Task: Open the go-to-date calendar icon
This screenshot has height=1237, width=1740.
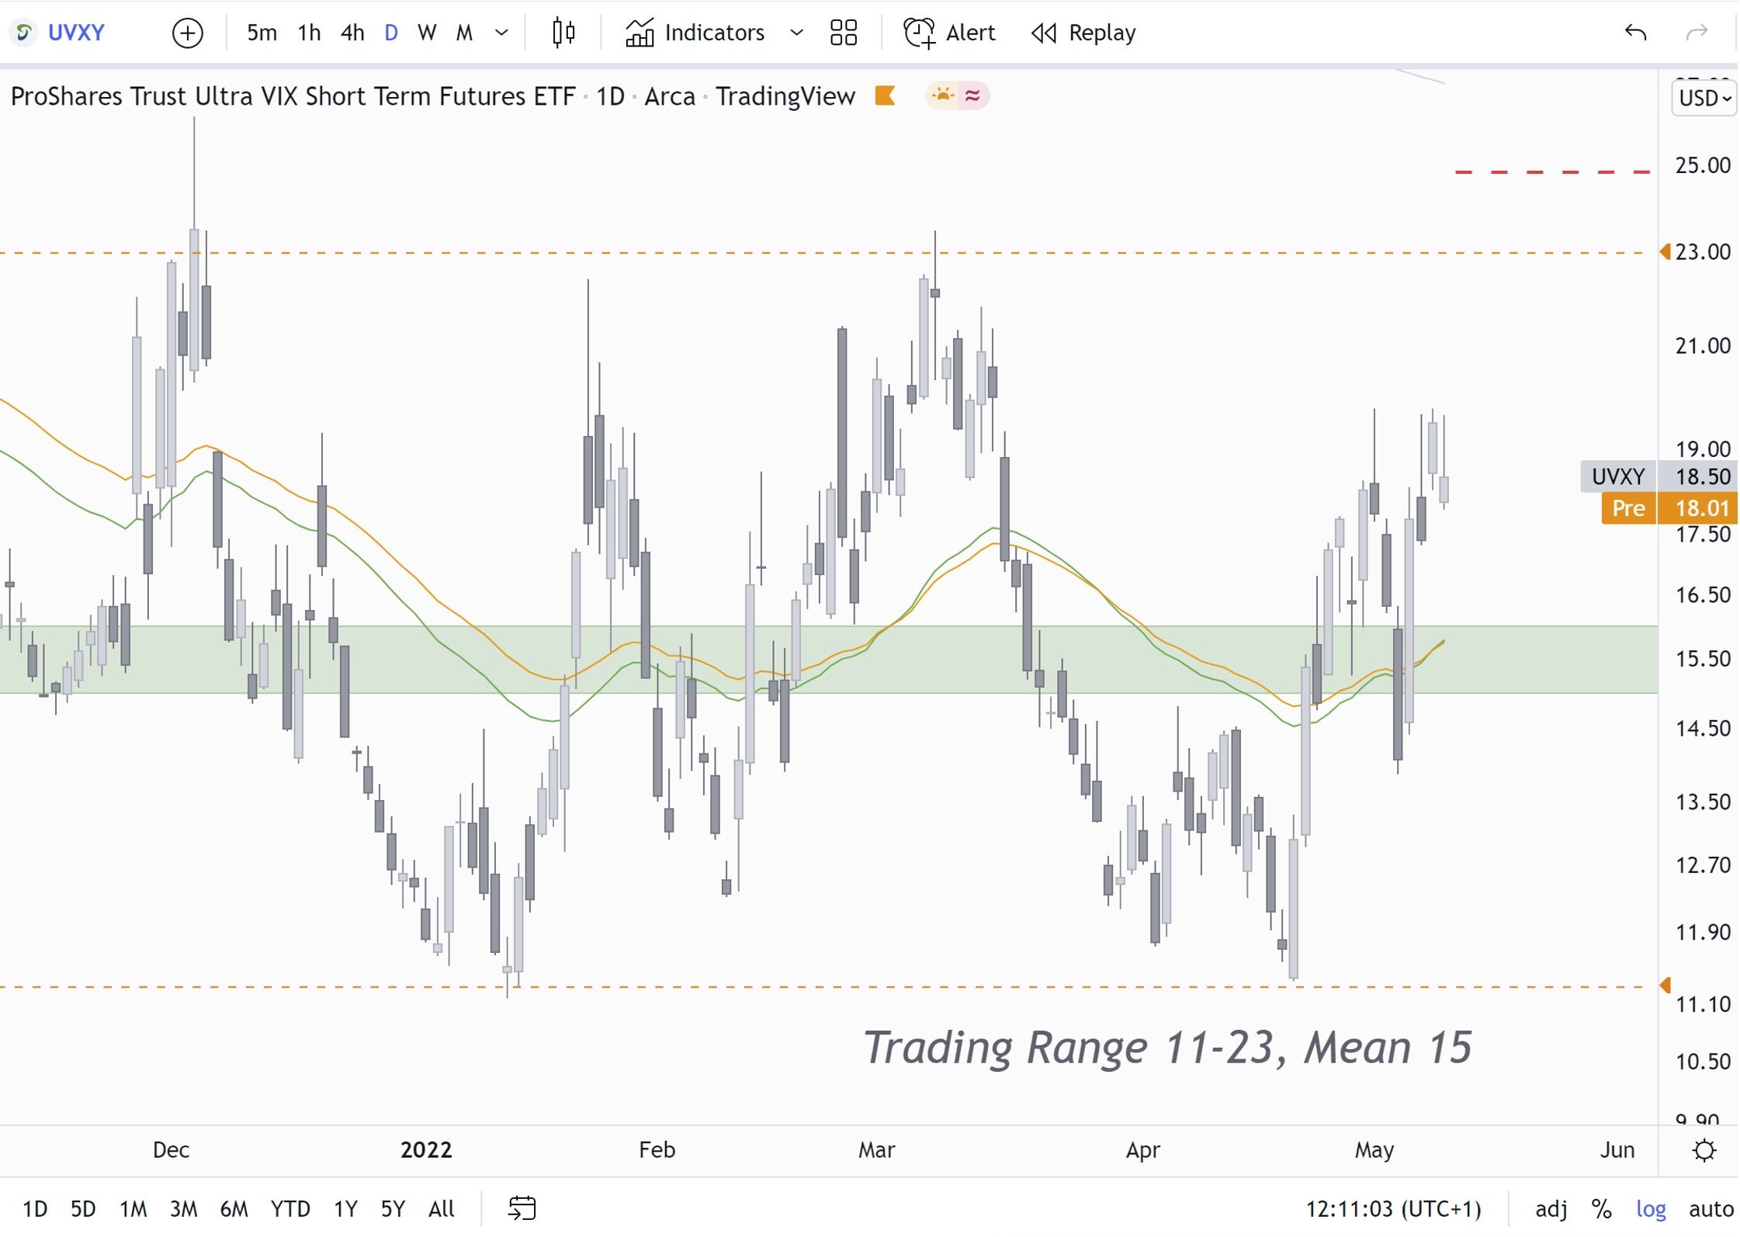Action: pos(522,1209)
